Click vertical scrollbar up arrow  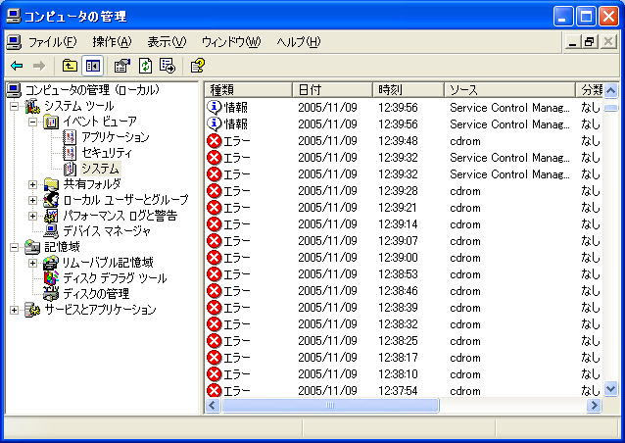point(610,90)
